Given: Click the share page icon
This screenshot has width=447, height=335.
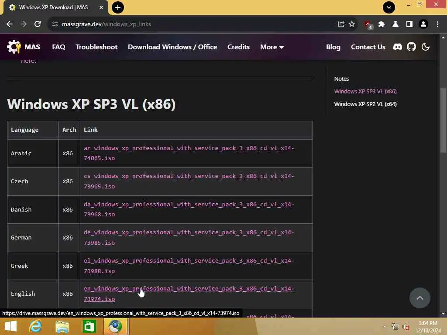Looking at the screenshot, I should click(341, 24).
